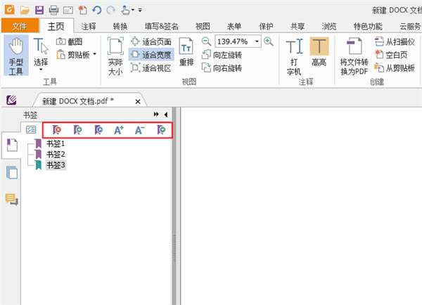Expand the bookmark panel with double arrow
Image resolution: width=422 pixels, height=305 pixels.
click(156, 115)
